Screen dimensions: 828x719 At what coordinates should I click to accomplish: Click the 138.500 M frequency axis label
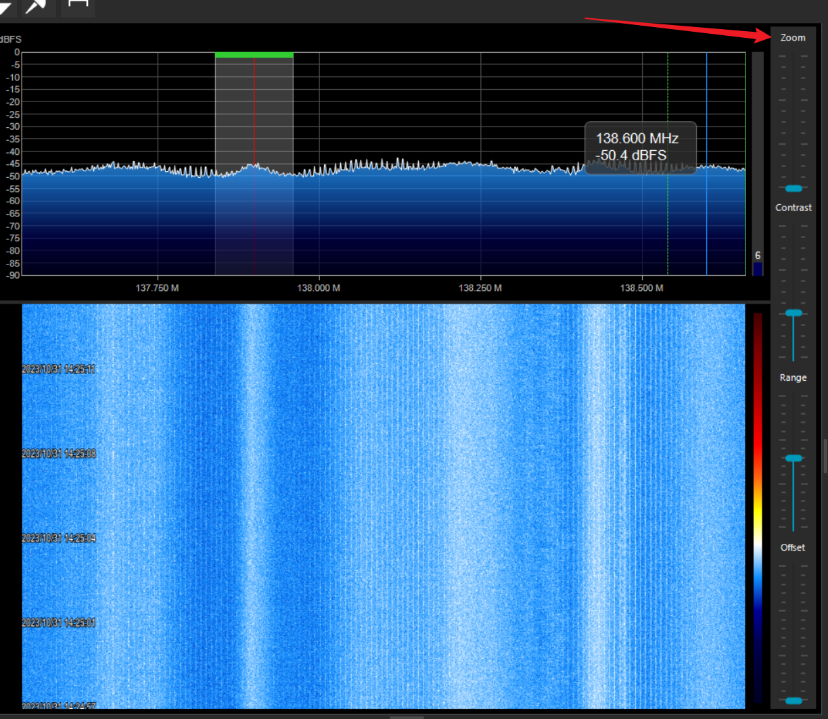(x=641, y=287)
